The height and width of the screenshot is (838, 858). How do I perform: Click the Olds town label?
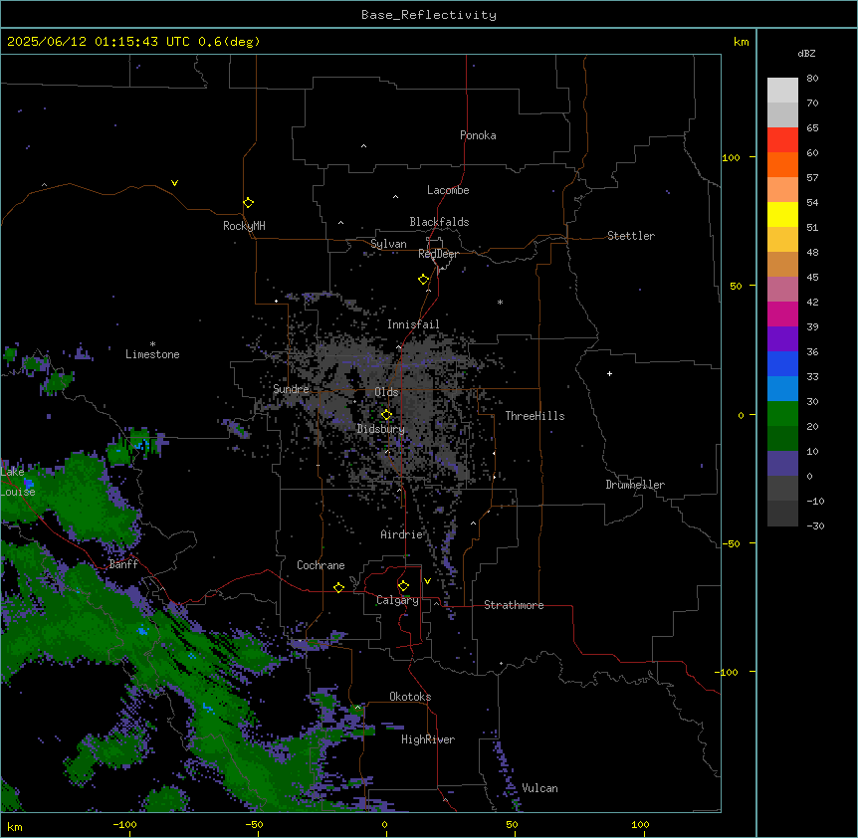click(x=386, y=392)
